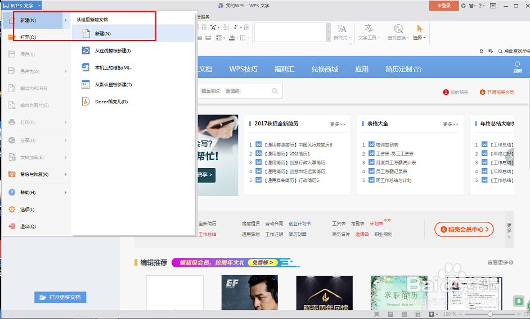Click the 未登录 login button
The height and width of the screenshot is (319, 530).
[444, 6]
